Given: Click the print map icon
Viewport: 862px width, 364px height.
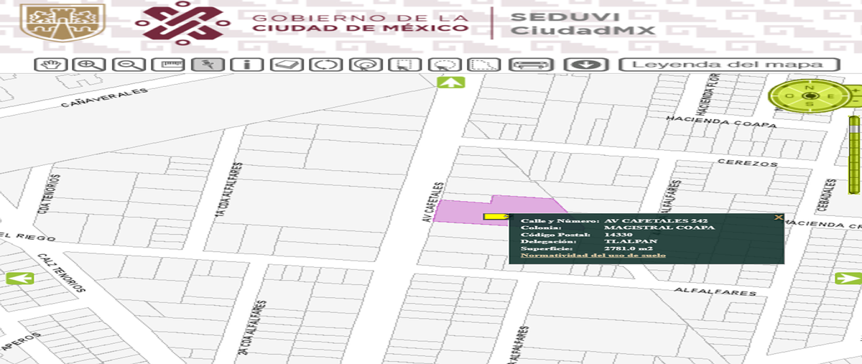Looking at the screenshot, I should click(531, 64).
